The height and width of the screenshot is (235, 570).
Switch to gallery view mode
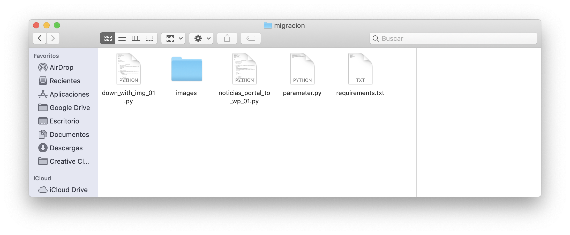[150, 38]
